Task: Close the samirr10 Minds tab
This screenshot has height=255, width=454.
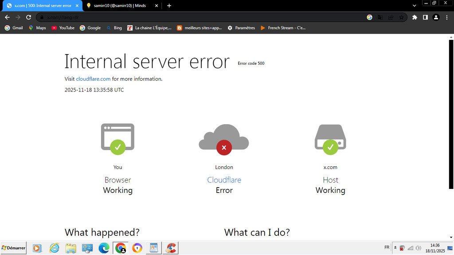Action: point(157,5)
